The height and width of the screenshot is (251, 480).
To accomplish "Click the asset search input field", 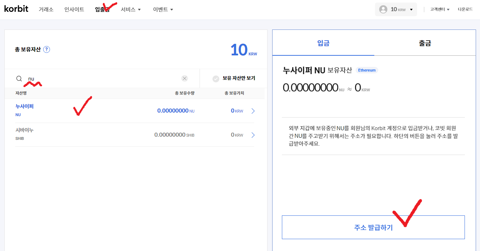I will point(102,78).
